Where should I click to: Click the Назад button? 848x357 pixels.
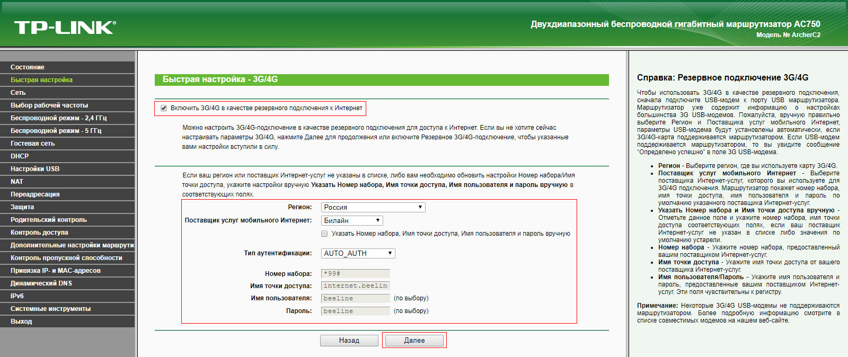click(349, 341)
